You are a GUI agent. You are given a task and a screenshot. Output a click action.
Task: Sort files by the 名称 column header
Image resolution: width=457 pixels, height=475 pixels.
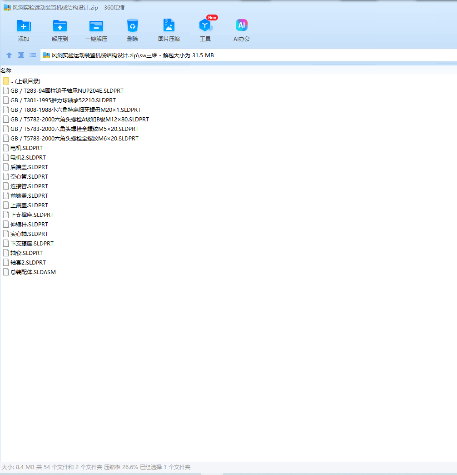[6, 70]
